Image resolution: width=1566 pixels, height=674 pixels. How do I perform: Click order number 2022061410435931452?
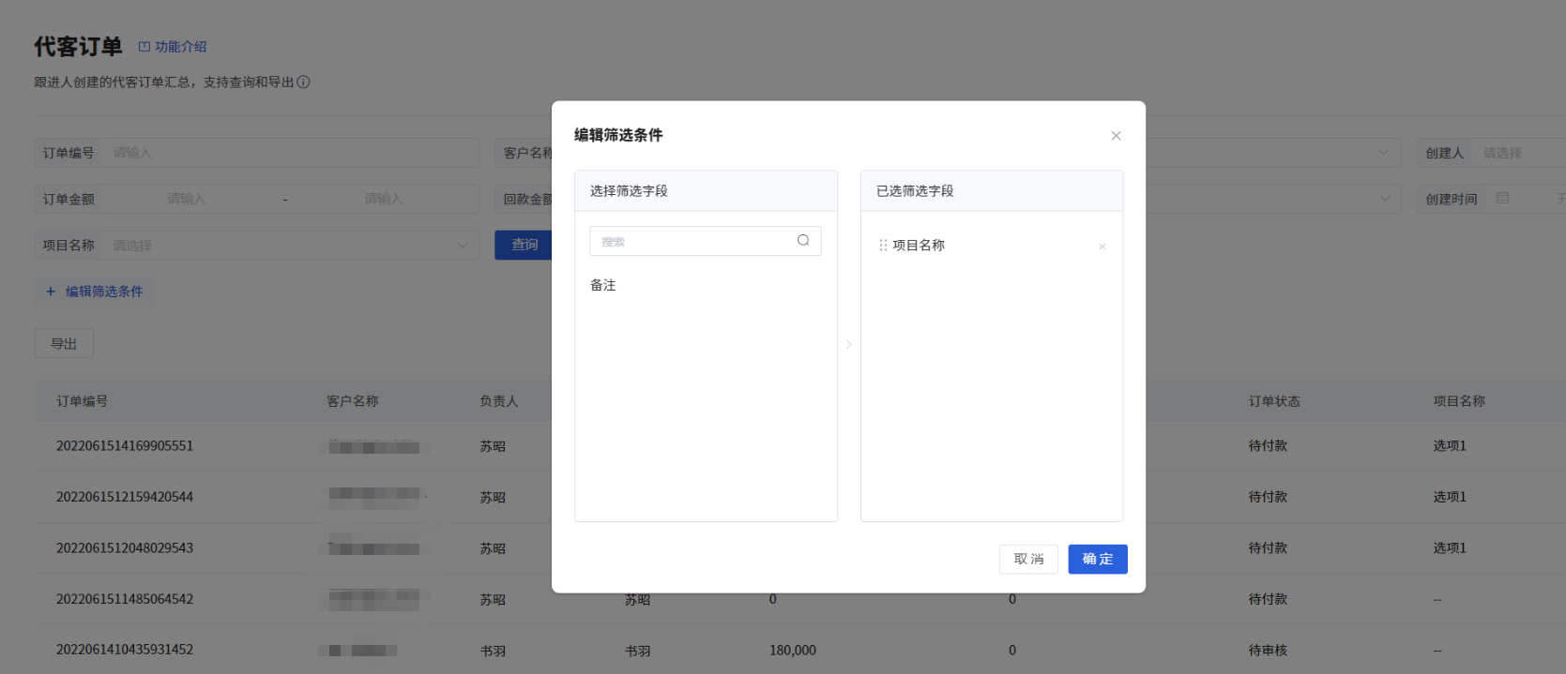125,650
